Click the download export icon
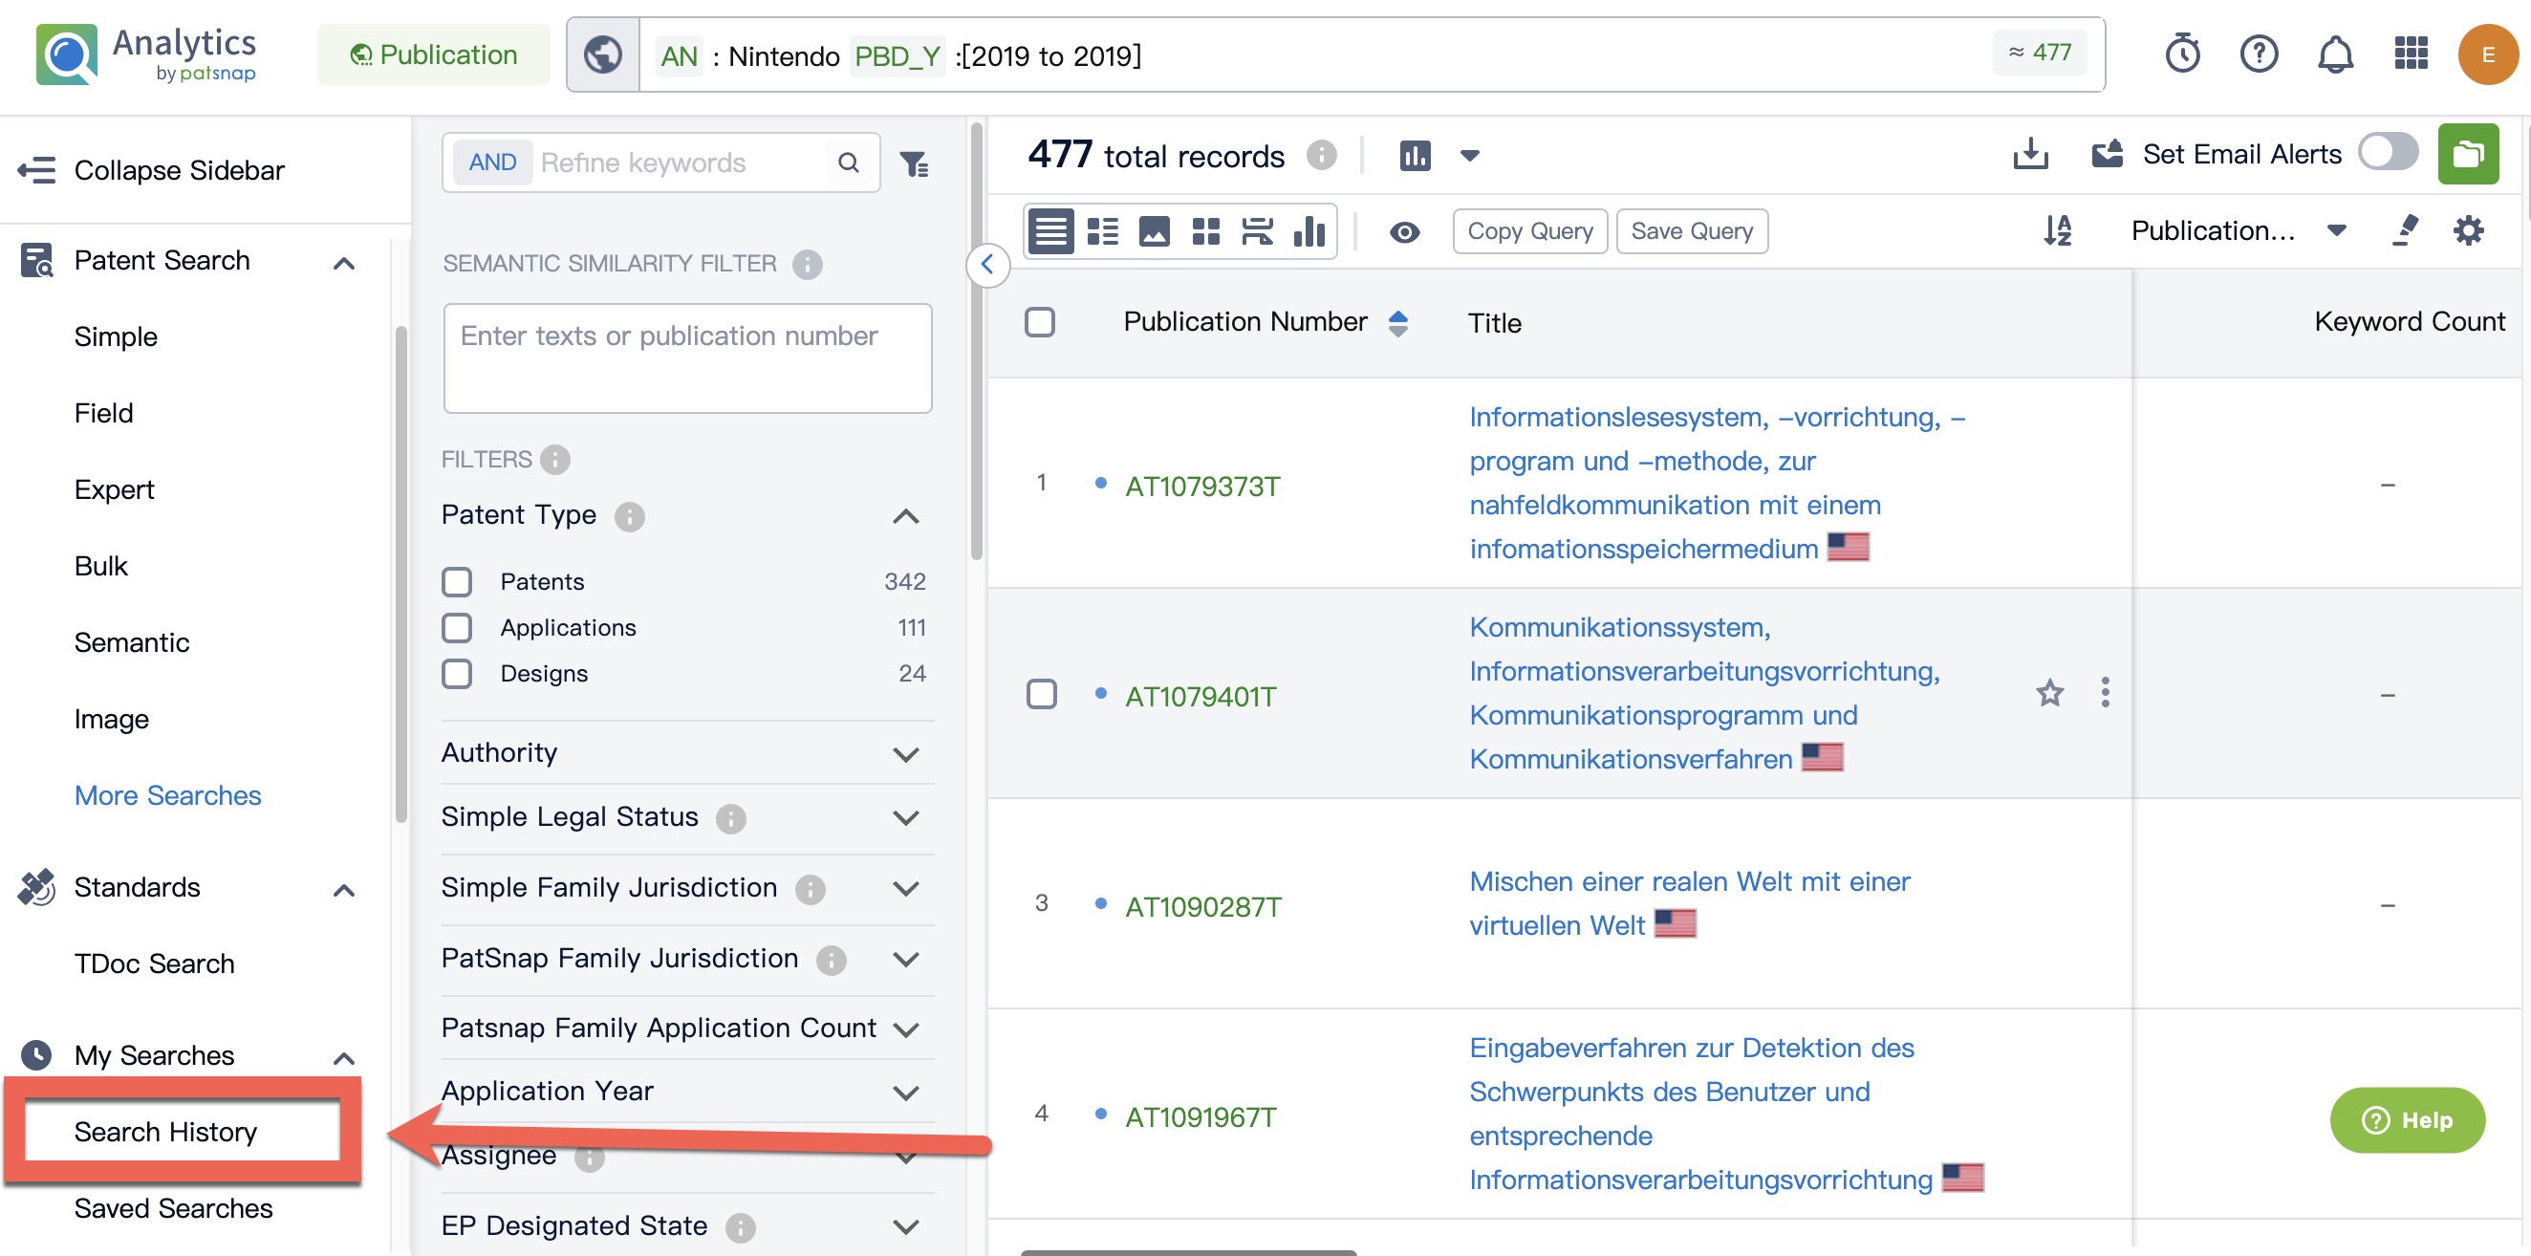The width and height of the screenshot is (2531, 1256). coord(2030,154)
